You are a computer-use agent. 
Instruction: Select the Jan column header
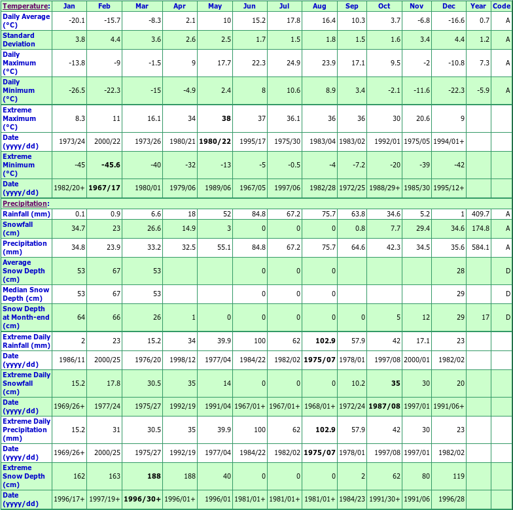69,7
